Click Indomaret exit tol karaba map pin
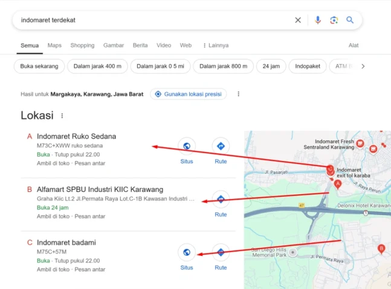The height and width of the screenshot is (289, 391). click(331, 170)
